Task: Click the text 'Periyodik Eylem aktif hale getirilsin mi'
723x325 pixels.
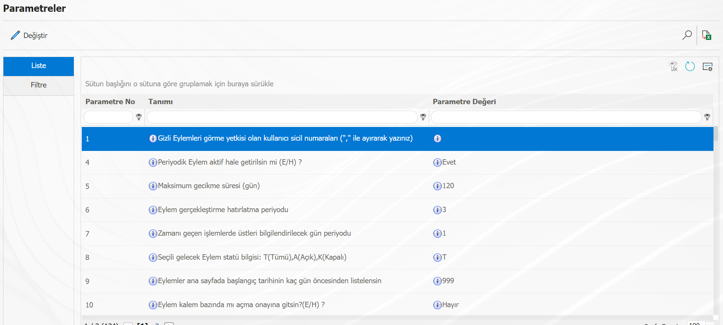Action: (x=218, y=162)
